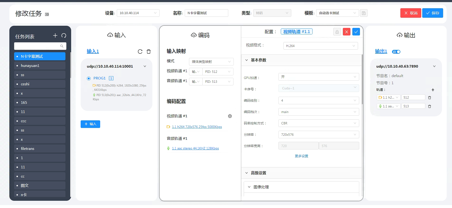Open the 编码级别 dropdown showing 4
This screenshot has width=452, height=208.
319,101
